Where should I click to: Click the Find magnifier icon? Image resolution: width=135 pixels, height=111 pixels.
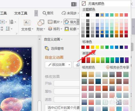coord(45,13)
